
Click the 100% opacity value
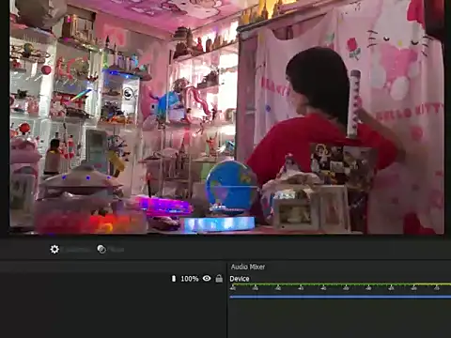pos(190,279)
